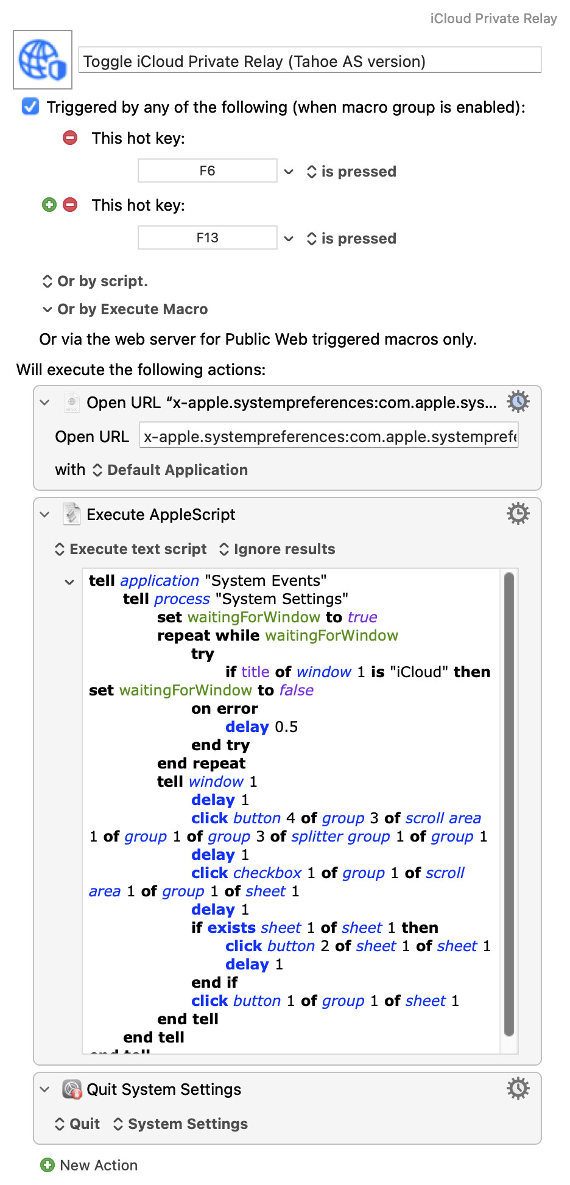Click the macro globe shield icon
The width and height of the screenshot is (570, 1185).
(43, 60)
